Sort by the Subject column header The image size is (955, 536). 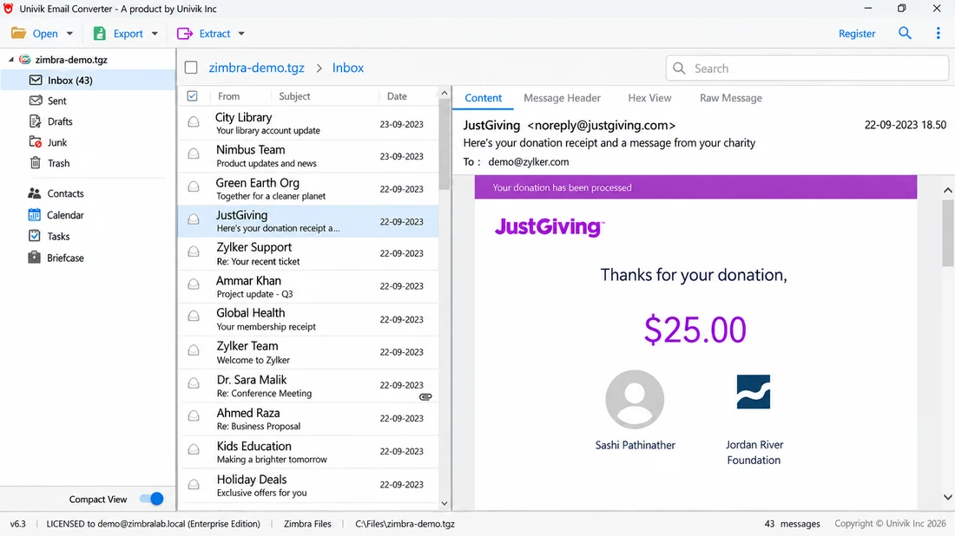click(x=294, y=96)
